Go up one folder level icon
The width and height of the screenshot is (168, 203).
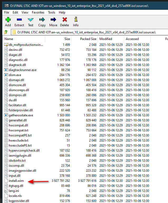pyautogui.click(x=6, y=32)
